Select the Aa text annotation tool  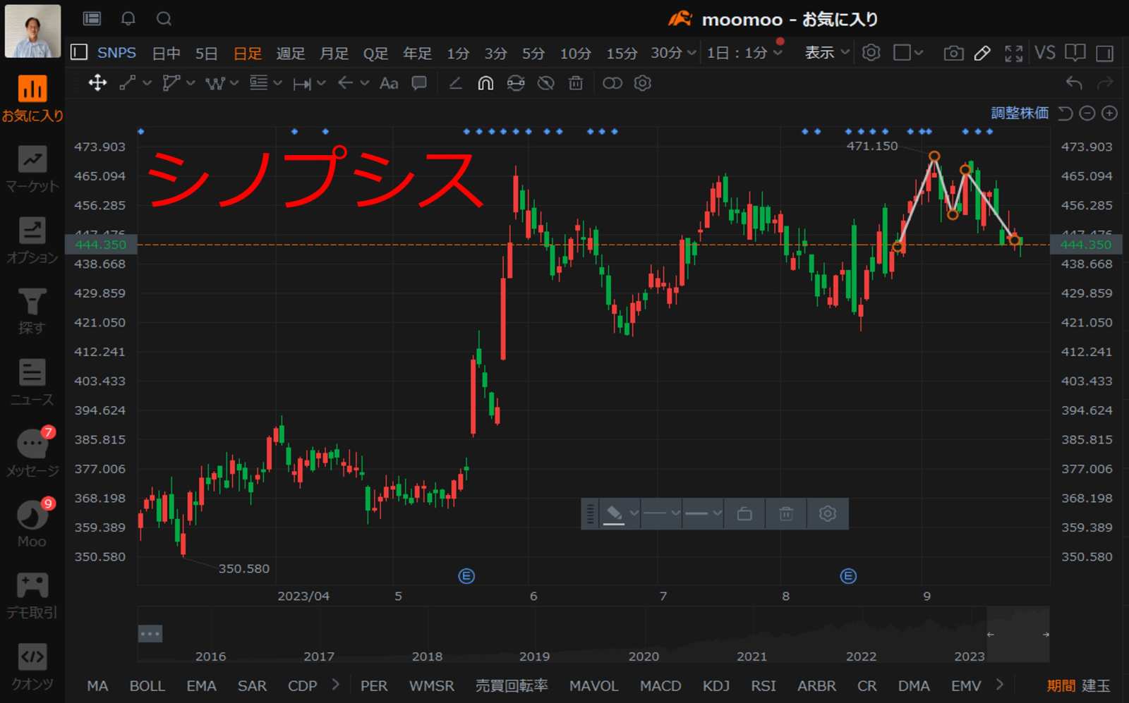tap(389, 83)
